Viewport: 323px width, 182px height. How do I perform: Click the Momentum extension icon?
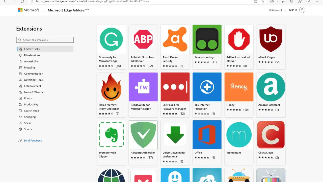tap(239, 135)
